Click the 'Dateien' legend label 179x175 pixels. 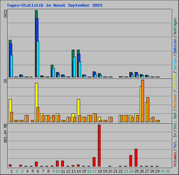(175, 46)
